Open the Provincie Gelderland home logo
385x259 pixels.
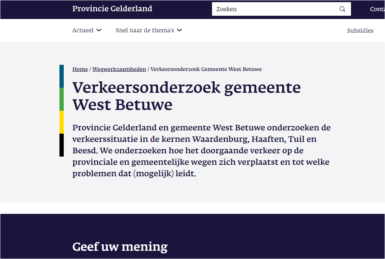112,9
